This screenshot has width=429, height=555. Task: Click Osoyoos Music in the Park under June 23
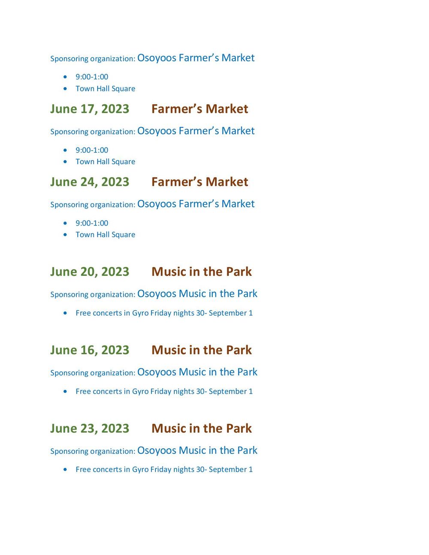click(x=197, y=450)
